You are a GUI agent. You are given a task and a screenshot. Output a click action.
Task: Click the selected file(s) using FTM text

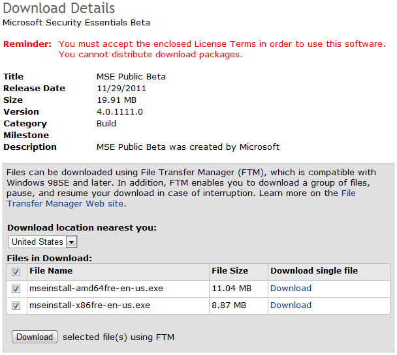click(x=118, y=337)
